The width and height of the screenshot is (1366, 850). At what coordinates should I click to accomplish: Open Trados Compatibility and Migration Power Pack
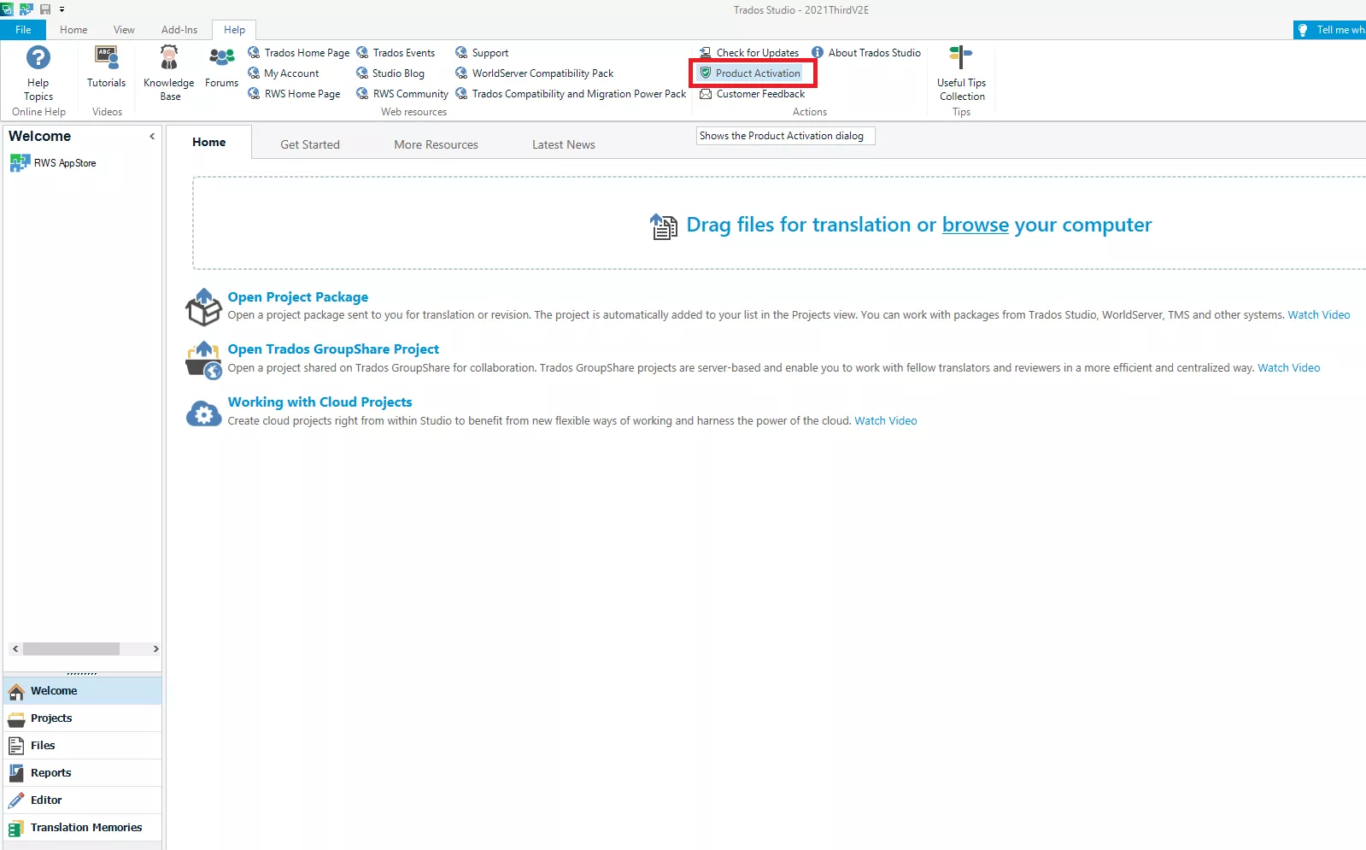571,94
